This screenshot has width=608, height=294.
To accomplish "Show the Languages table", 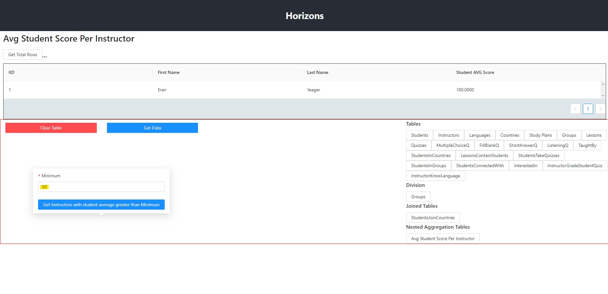I will click(x=479, y=135).
